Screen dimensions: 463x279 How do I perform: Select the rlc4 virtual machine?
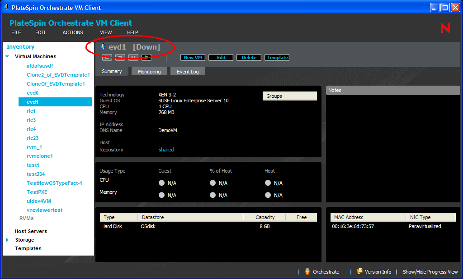(x=31, y=129)
